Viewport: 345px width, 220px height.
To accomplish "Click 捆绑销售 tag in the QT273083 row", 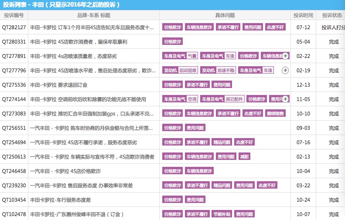I will pos(275,113).
